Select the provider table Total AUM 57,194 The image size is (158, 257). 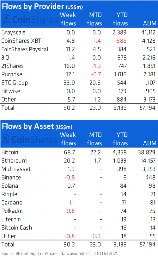coord(148,108)
